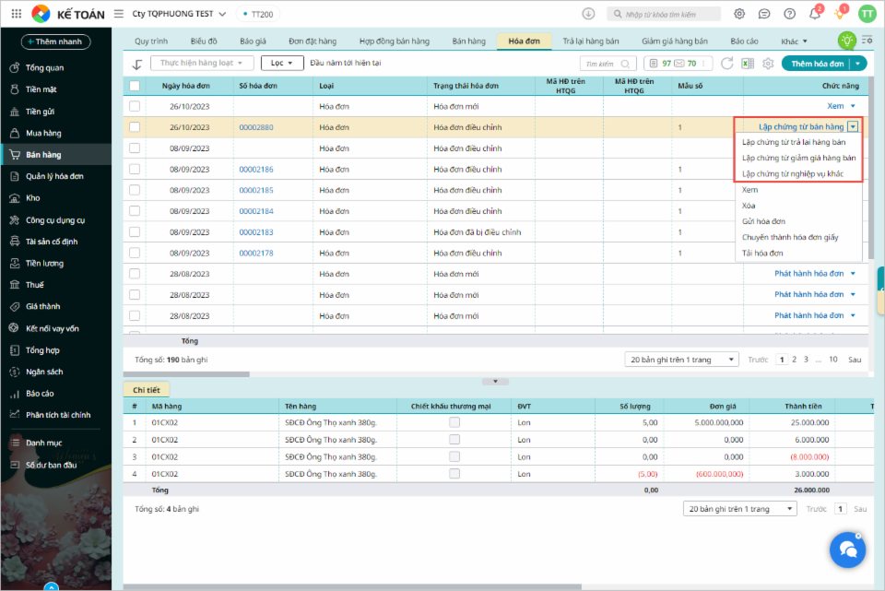Click the invoice table vertical scrollbar
The height and width of the screenshot is (591, 885).
coord(871,168)
